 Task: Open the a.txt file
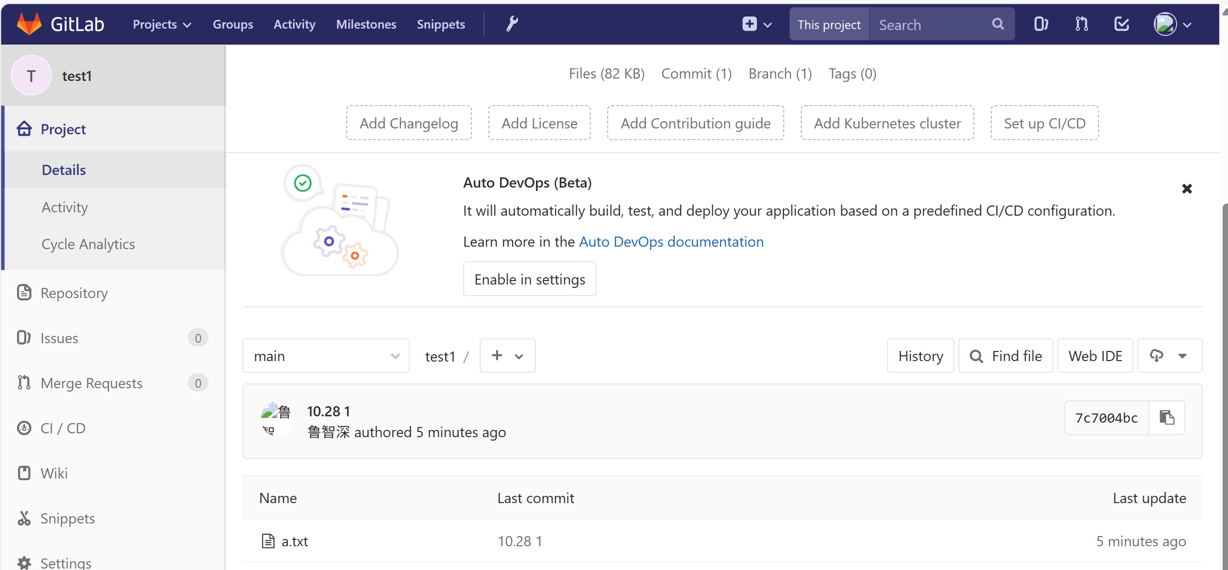tap(294, 541)
